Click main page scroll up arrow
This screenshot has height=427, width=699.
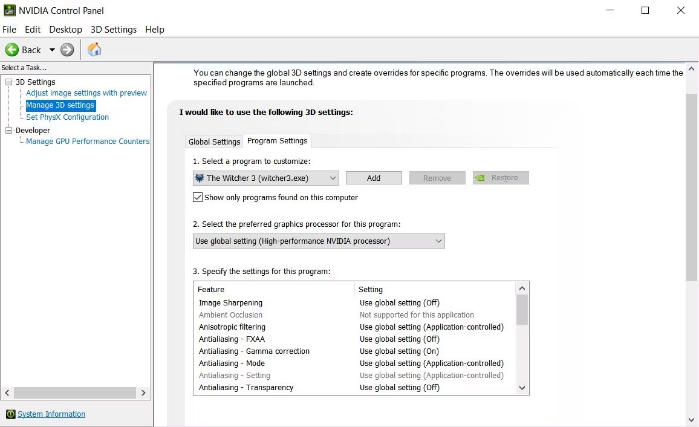pos(691,69)
